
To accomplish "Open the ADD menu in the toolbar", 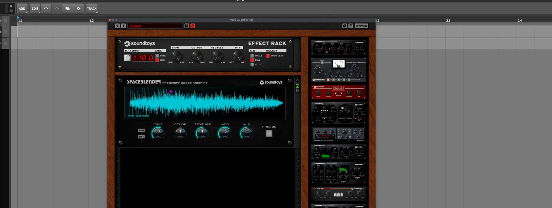I will point(22,9).
